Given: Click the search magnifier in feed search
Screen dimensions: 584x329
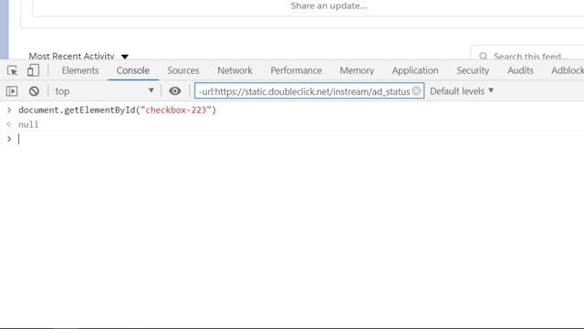Looking at the screenshot, I should 483,57.
